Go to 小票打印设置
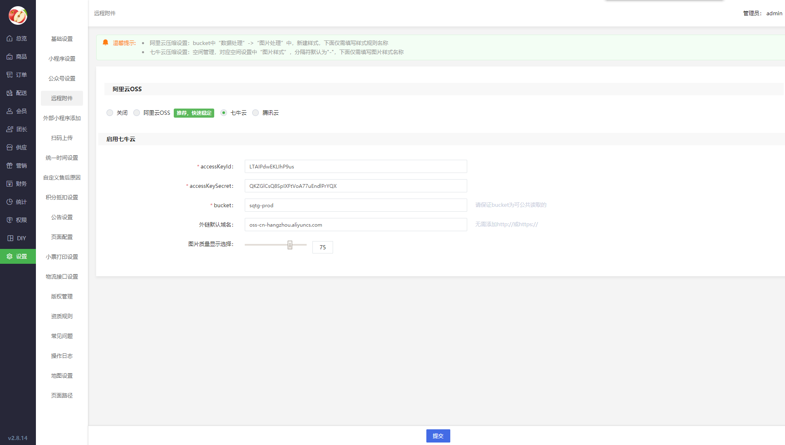This screenshot has height=445, width=785. coord(62,257)
